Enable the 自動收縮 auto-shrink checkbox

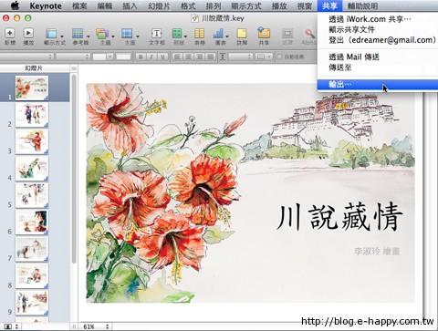coord(279,57)
